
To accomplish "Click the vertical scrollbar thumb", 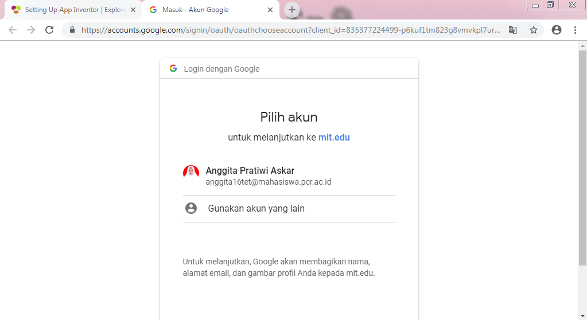I will pos(582,158).
